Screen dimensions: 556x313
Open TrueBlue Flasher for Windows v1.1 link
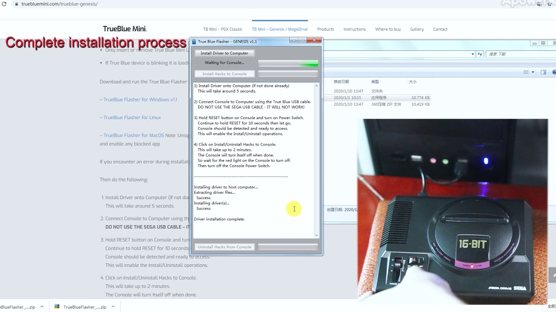(x=140, y=100)
